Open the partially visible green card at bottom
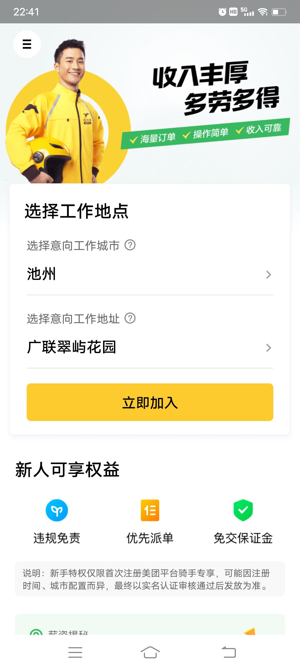300x670 pixels. point(150,624)
